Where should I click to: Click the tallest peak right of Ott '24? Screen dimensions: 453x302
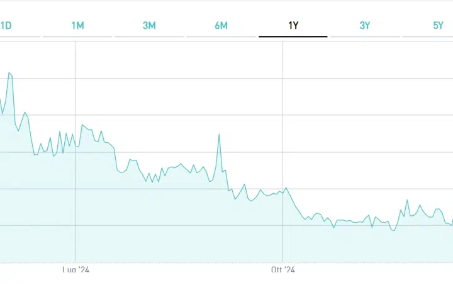coord(407,201)
